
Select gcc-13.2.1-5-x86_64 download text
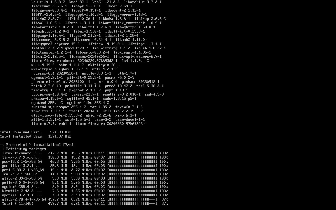point(22,161)
